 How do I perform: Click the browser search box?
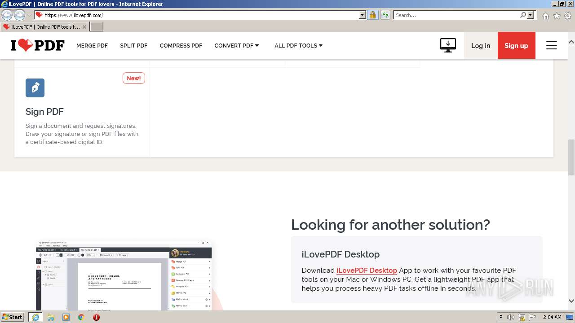tap(456, 15)
